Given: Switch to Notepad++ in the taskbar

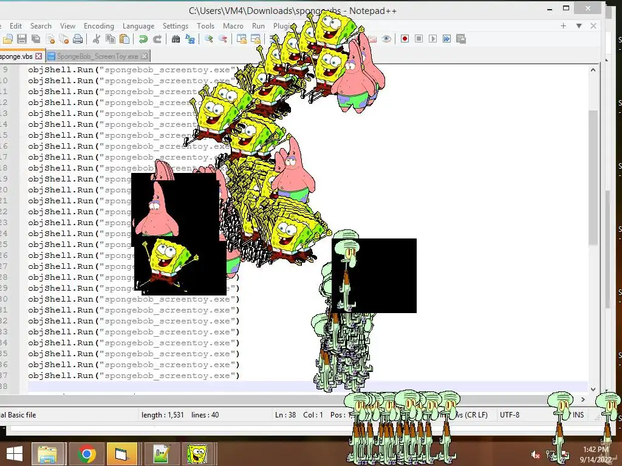Looking at the screenshot, I should (162, 454).
